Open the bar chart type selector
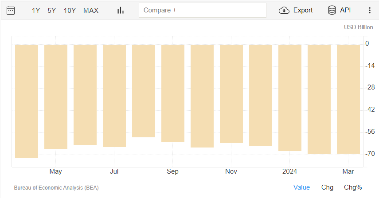The height and width of the screenshot is (198, 379). click(121, 10)
